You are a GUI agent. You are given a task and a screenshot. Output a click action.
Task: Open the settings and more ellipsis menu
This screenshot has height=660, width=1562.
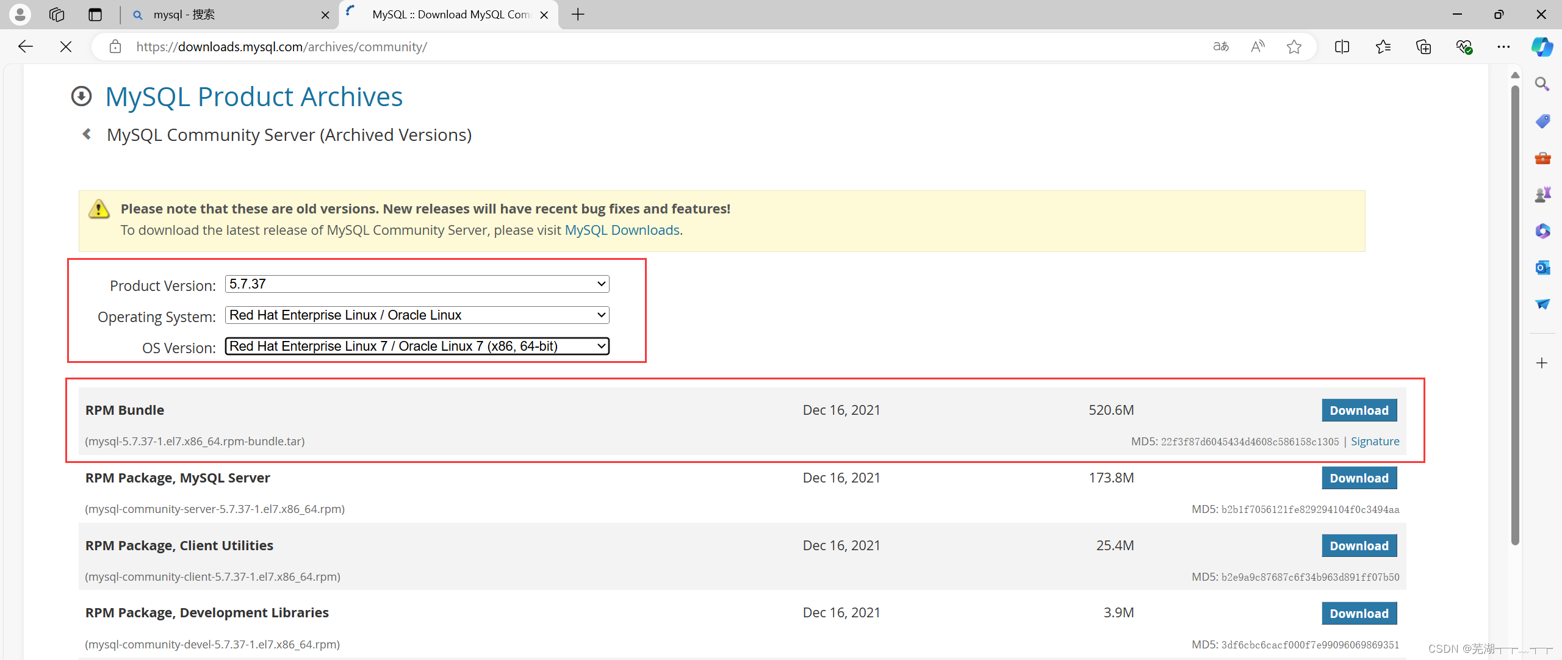tap(1504, 46)
